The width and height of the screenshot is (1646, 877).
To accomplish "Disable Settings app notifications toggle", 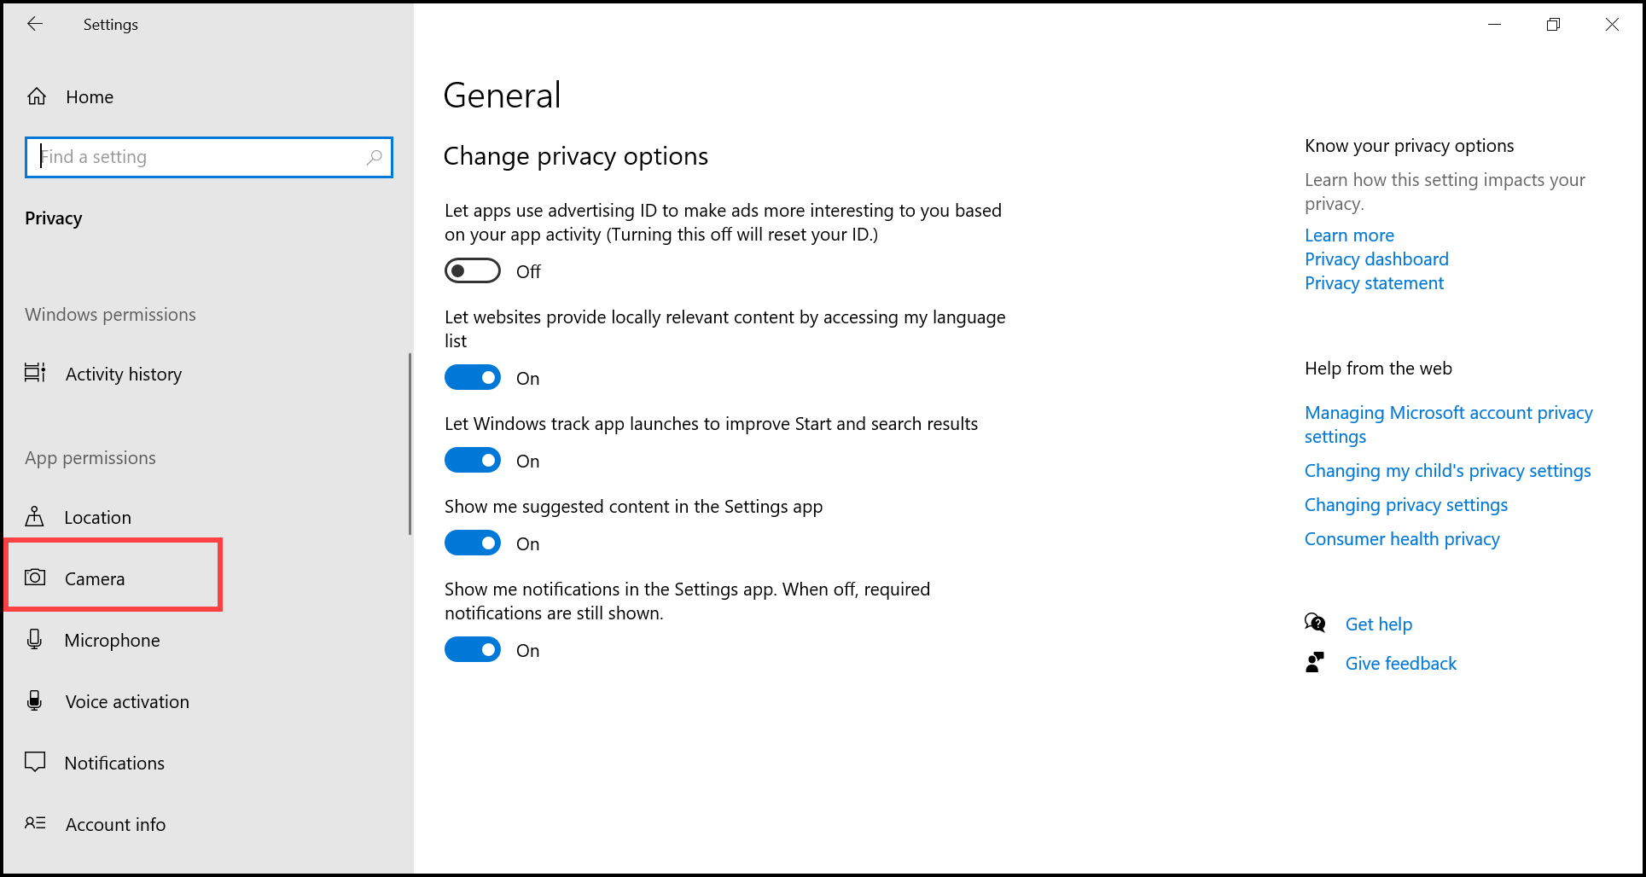I will pos(472,650).
